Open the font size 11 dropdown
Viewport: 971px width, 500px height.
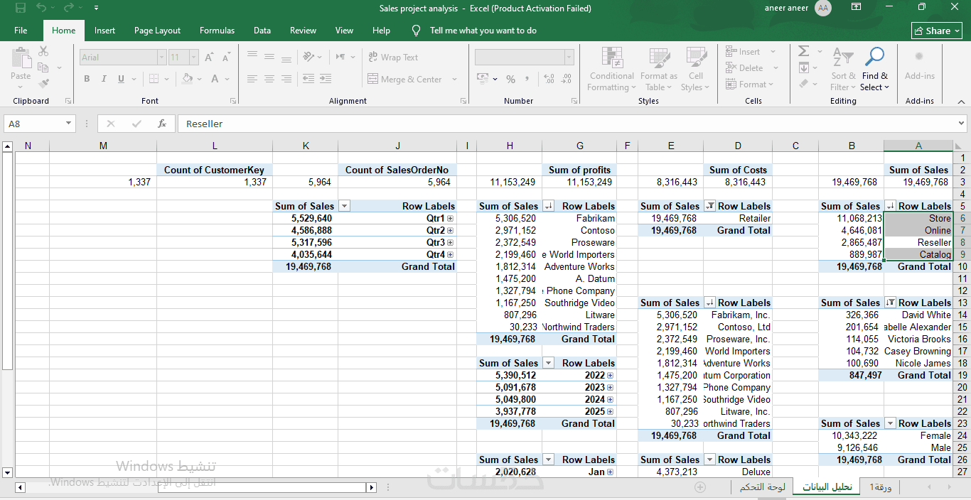point(195,58)
